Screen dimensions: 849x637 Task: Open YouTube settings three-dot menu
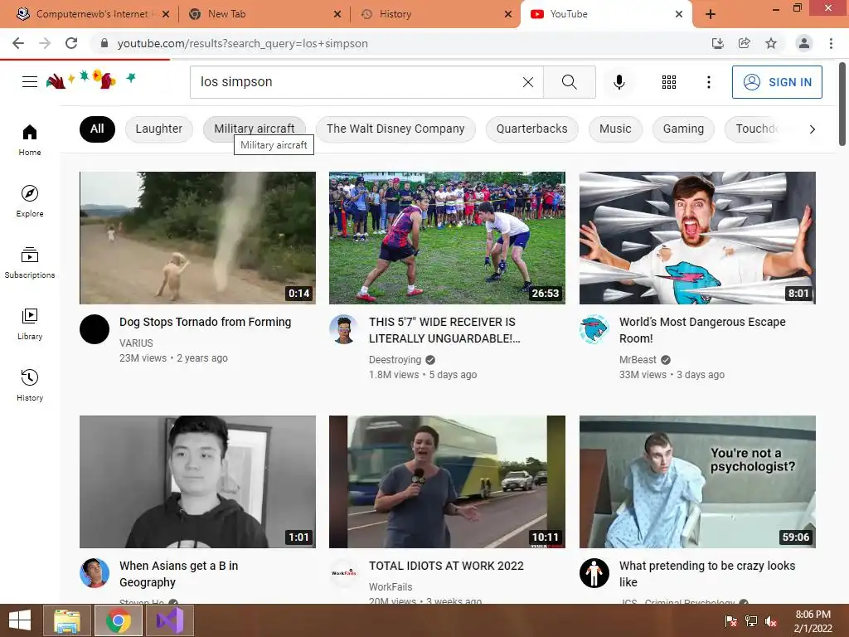pos(708,82)
